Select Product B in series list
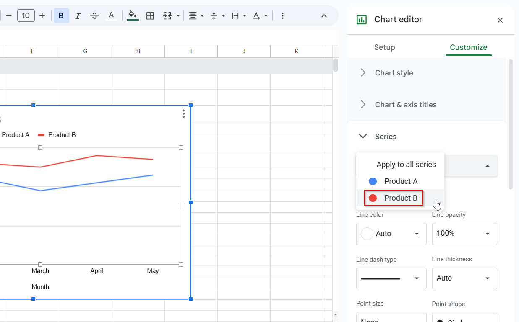The image size is (519, 322). pyautogui.click(x=400, y=198)
